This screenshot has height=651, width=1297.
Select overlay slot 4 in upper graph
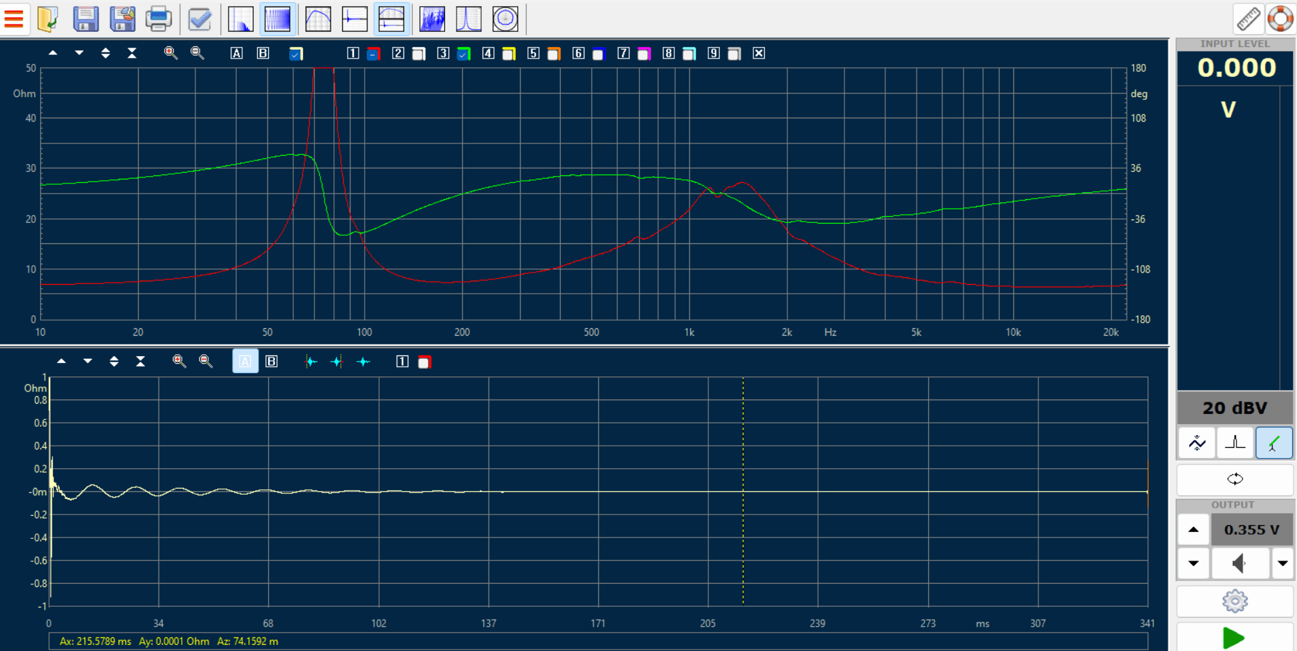tap(488, 53)
